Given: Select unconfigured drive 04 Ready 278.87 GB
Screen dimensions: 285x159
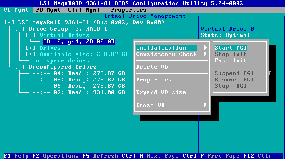Looking at the screenshot, I should (x=79, y=74).
